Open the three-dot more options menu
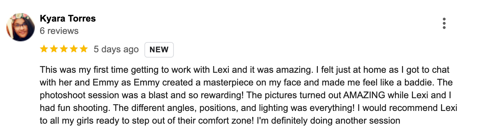This screenshot has width=479, height=130. (x=444, y=23)
